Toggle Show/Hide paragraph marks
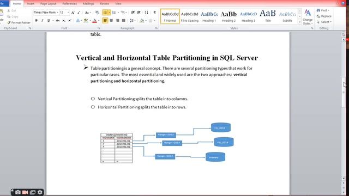The width and height of the screenshot is (349, 196). [x=155, y=13]
